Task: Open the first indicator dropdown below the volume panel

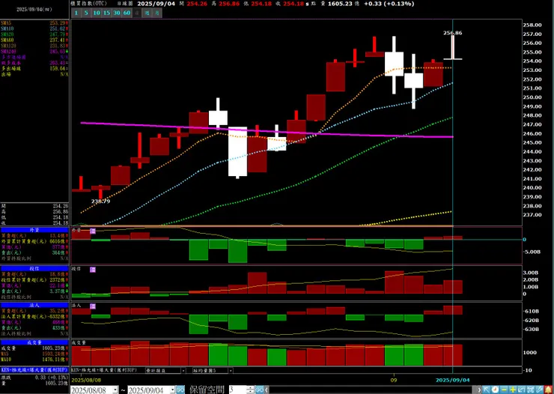Action: click(x=183, y=370)
